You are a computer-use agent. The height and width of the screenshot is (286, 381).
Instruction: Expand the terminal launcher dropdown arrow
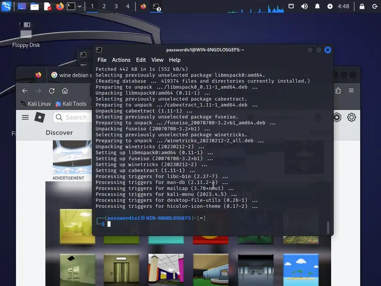(x=80, y=6)
